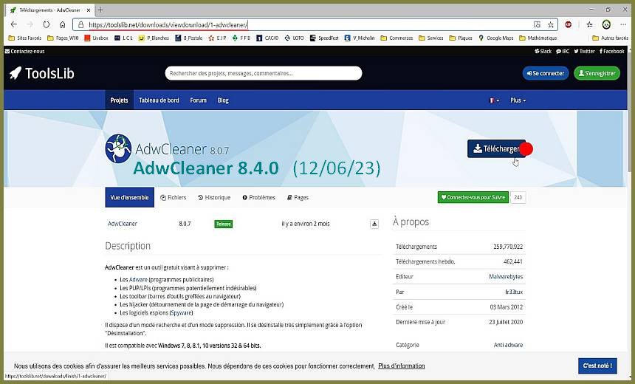
Task: Open the Mathématique bookmark folder
Action: pos(538,38)
